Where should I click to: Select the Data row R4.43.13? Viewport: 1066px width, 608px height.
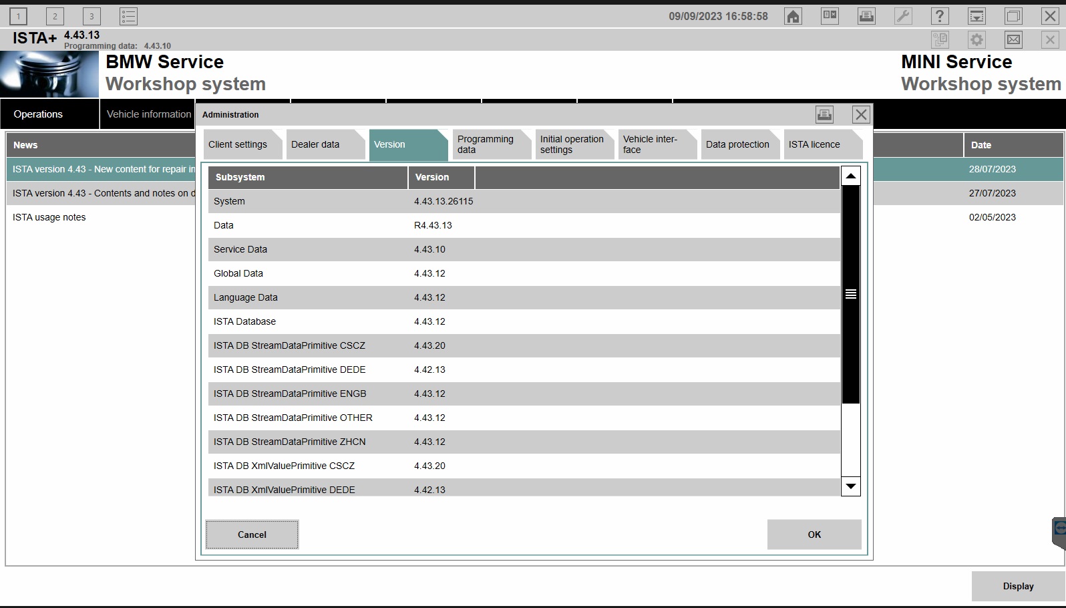coord(524,225)
